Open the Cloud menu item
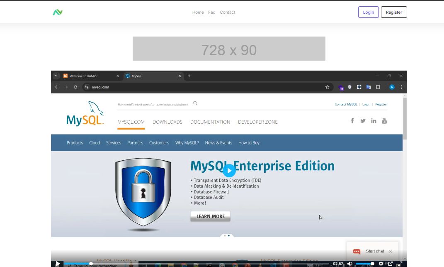Screen dimensions: 444x267 (x=95, y=143)
